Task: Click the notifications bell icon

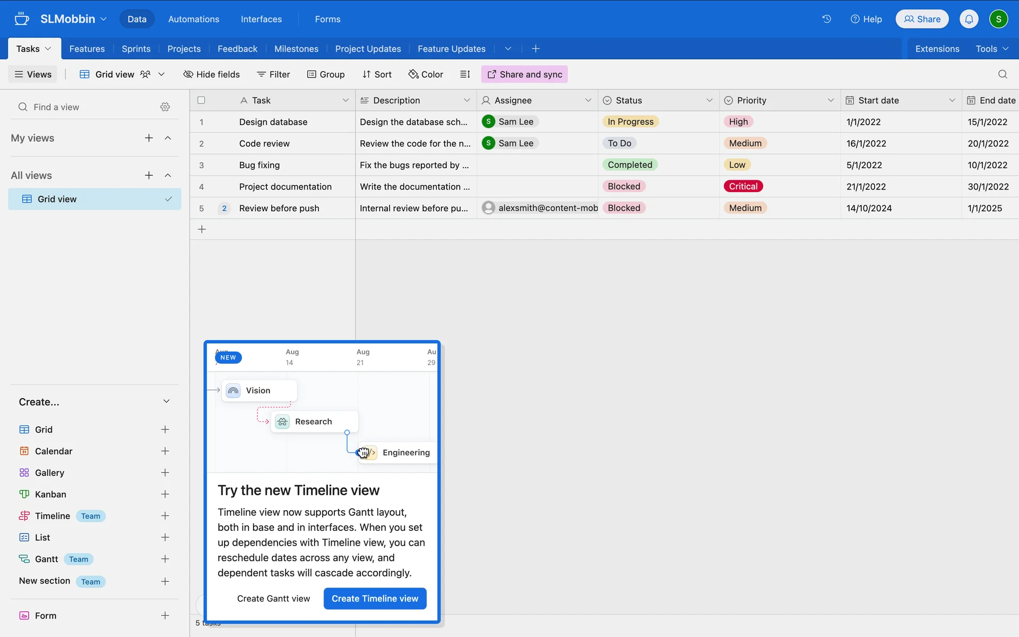Action: pos(969,19)
